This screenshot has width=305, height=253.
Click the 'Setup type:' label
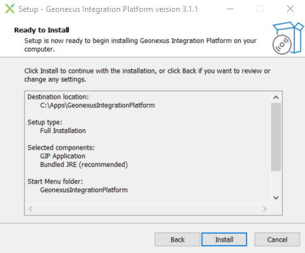tap(45, 123)
